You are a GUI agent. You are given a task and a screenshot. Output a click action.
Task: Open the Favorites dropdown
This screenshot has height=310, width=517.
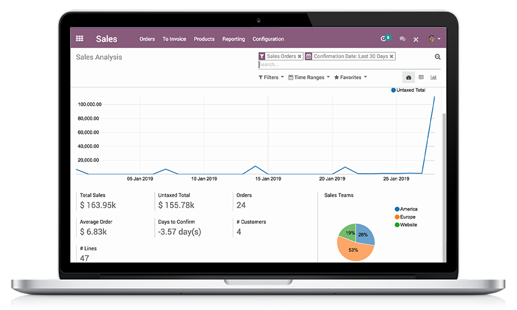pyautogui.click(x=350, y=77)
